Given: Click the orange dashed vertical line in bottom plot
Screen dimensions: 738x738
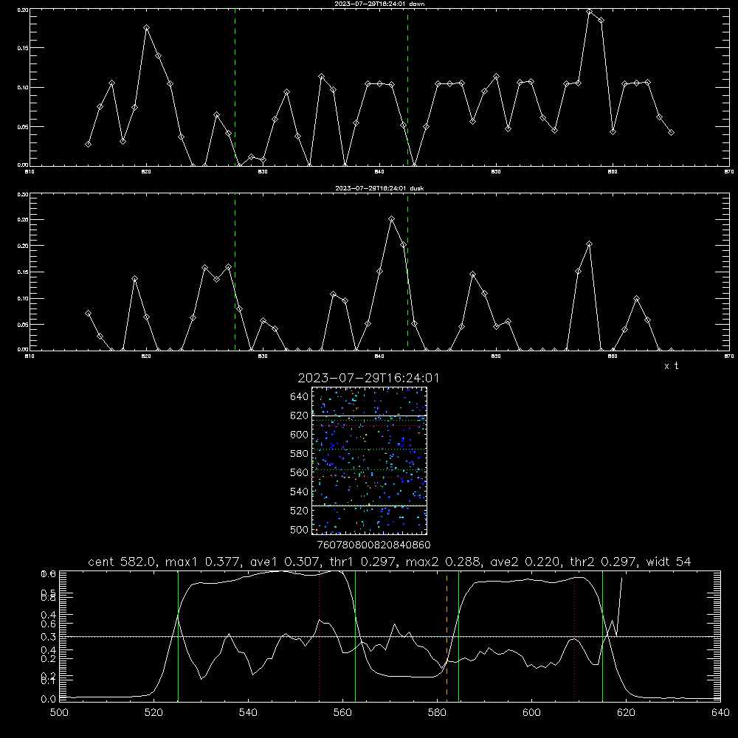Looking at the screenshot, I should click(446, 636).
